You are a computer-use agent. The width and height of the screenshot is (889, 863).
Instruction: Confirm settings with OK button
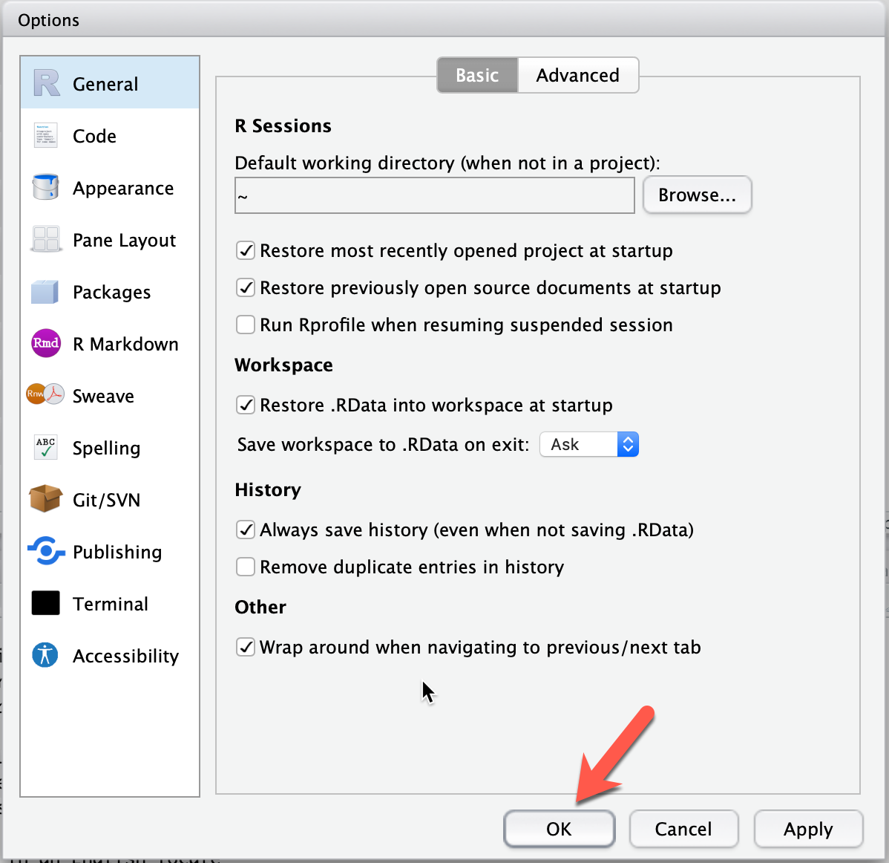559,829
